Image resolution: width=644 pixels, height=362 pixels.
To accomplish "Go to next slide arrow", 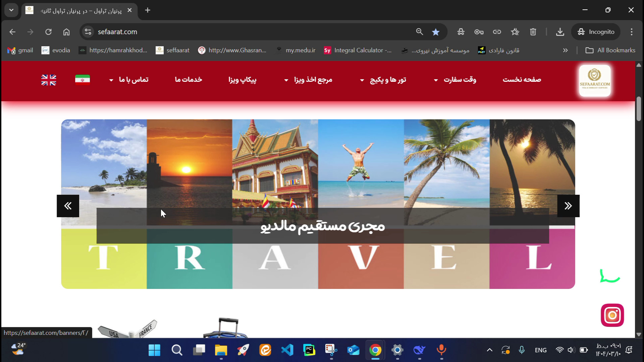I will point(568,206).
